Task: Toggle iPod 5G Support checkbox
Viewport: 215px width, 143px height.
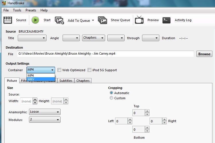Action: point(90,70)
